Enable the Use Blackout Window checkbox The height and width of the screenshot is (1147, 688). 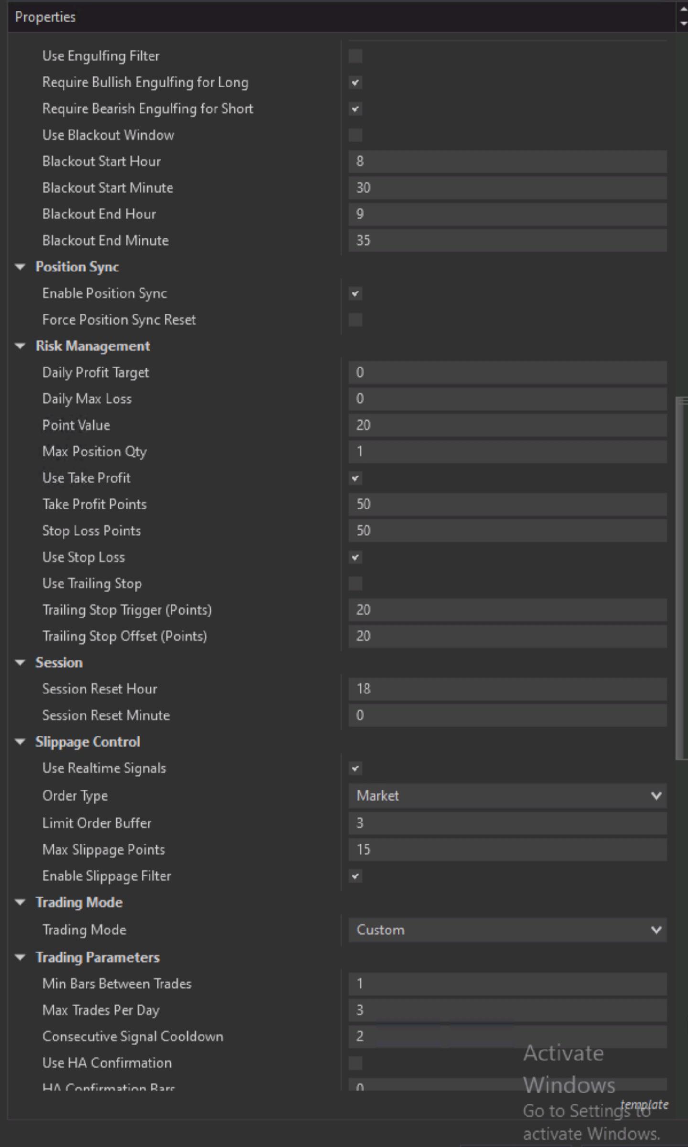click(355, 135)
